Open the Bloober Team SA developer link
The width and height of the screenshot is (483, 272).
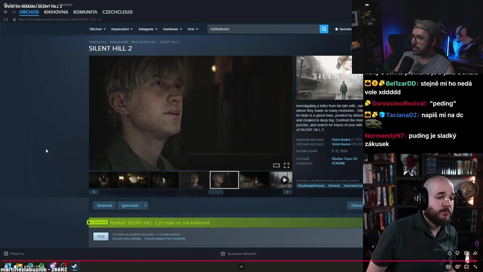tap(345, 159)
